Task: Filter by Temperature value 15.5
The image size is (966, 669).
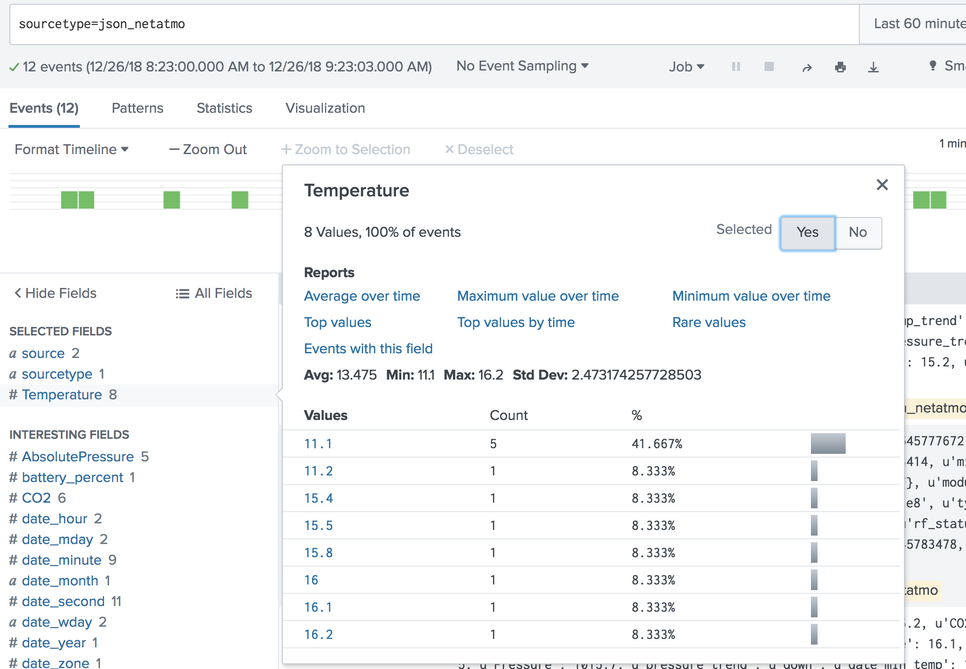Action: [x=319, y=526]
